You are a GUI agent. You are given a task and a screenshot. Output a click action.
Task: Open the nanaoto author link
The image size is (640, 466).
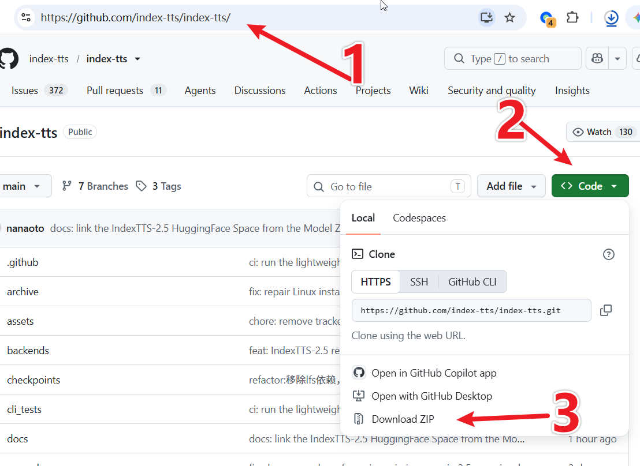[25, 228]
